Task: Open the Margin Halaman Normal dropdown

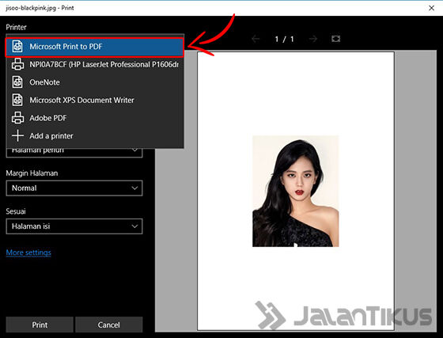Action: click(74, 188)
